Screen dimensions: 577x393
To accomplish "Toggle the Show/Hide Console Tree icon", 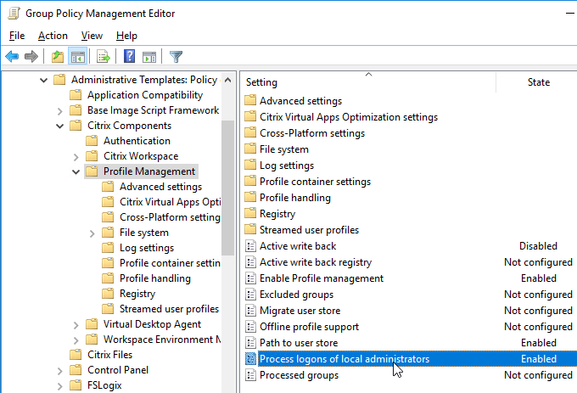I will pyautogui.click(x=78, y=57).
